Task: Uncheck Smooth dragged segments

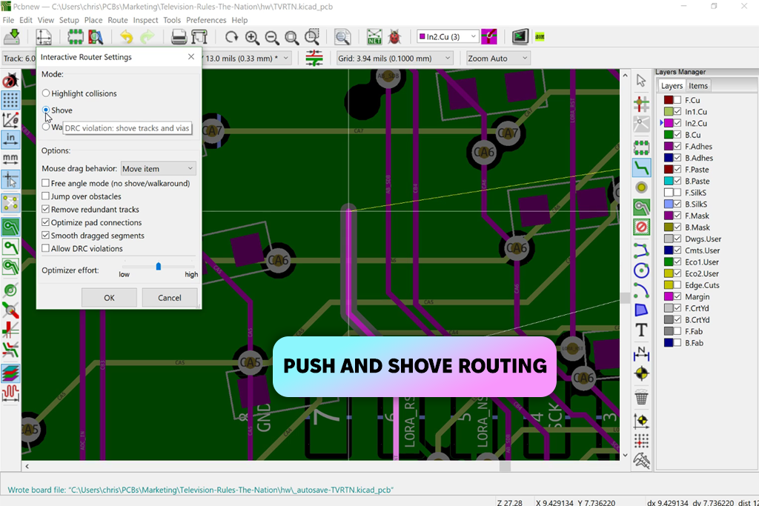Action: (x=45, y=235)
